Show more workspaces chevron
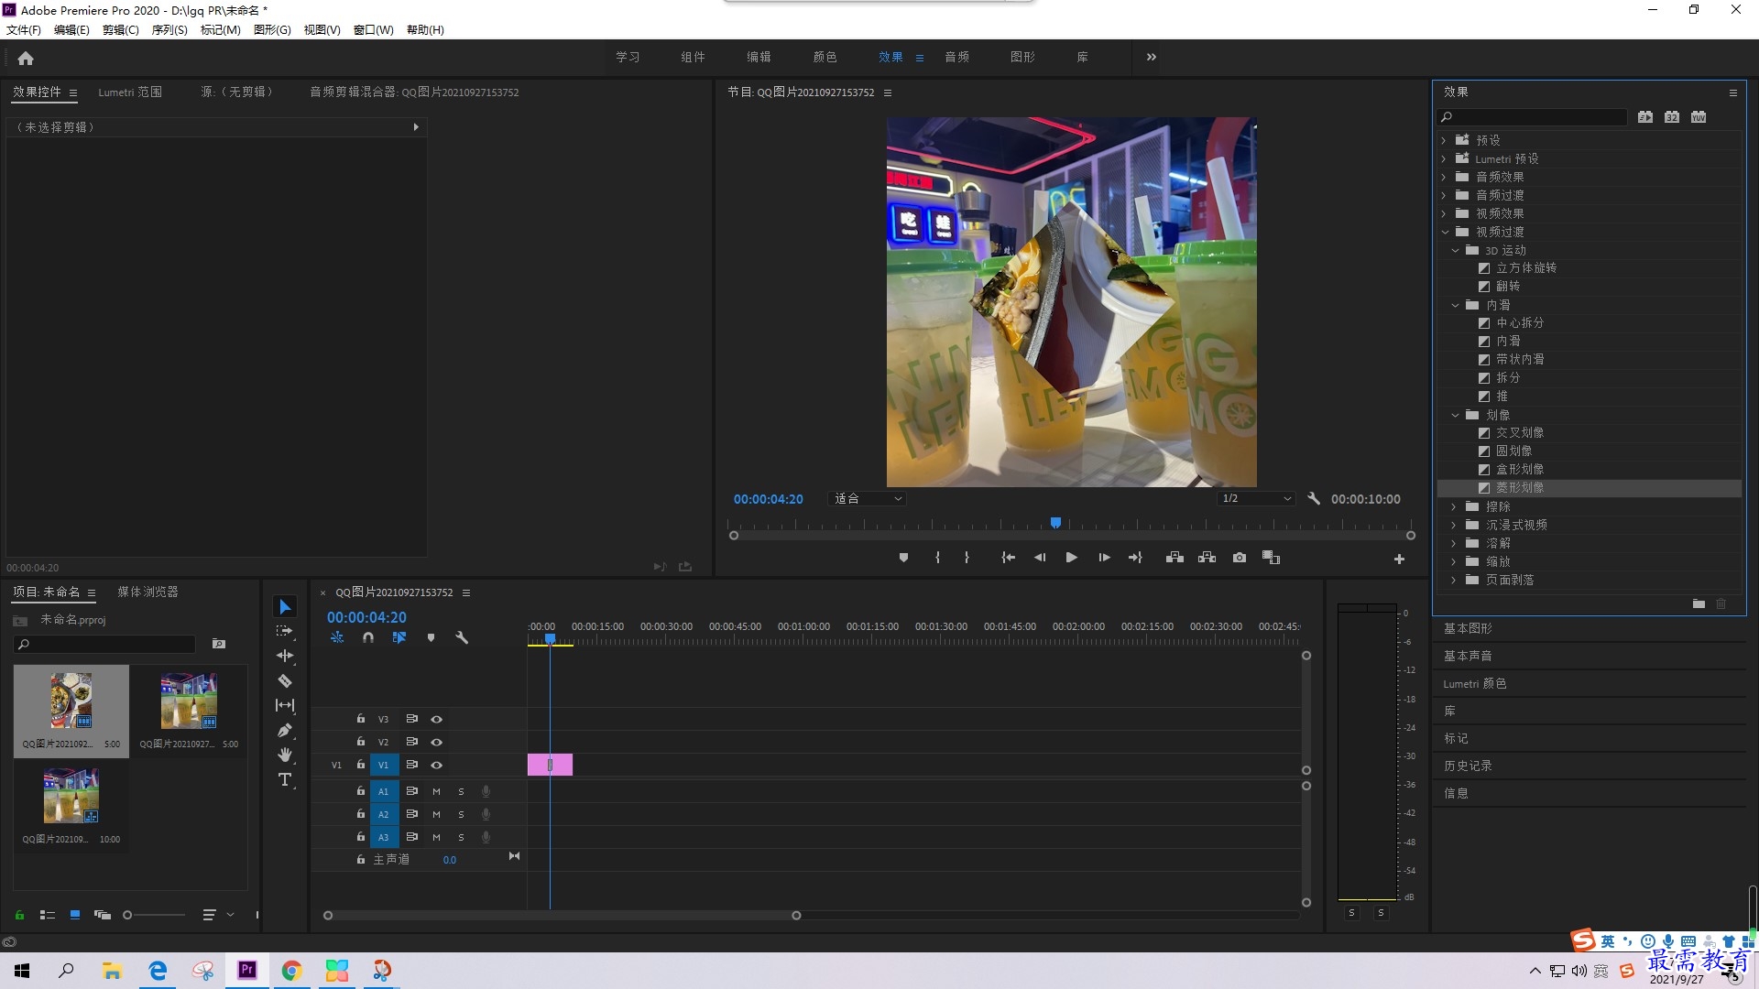The image size is (1759, 989). tap(1152, 57)
